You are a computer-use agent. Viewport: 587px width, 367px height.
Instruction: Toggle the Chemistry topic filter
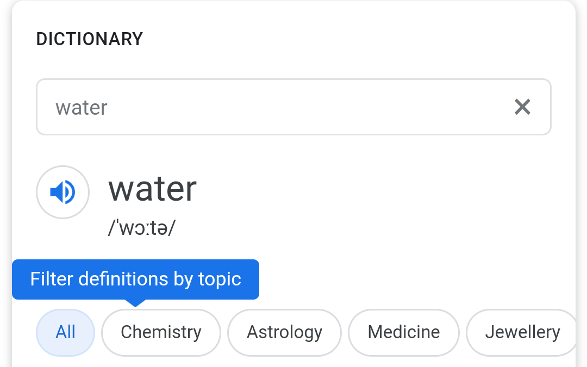point(161,332)
